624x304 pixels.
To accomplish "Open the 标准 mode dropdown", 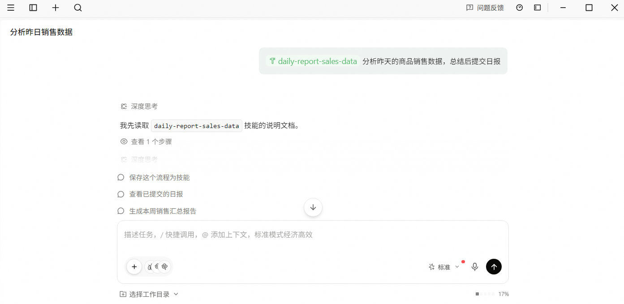I will pos(444,267).
